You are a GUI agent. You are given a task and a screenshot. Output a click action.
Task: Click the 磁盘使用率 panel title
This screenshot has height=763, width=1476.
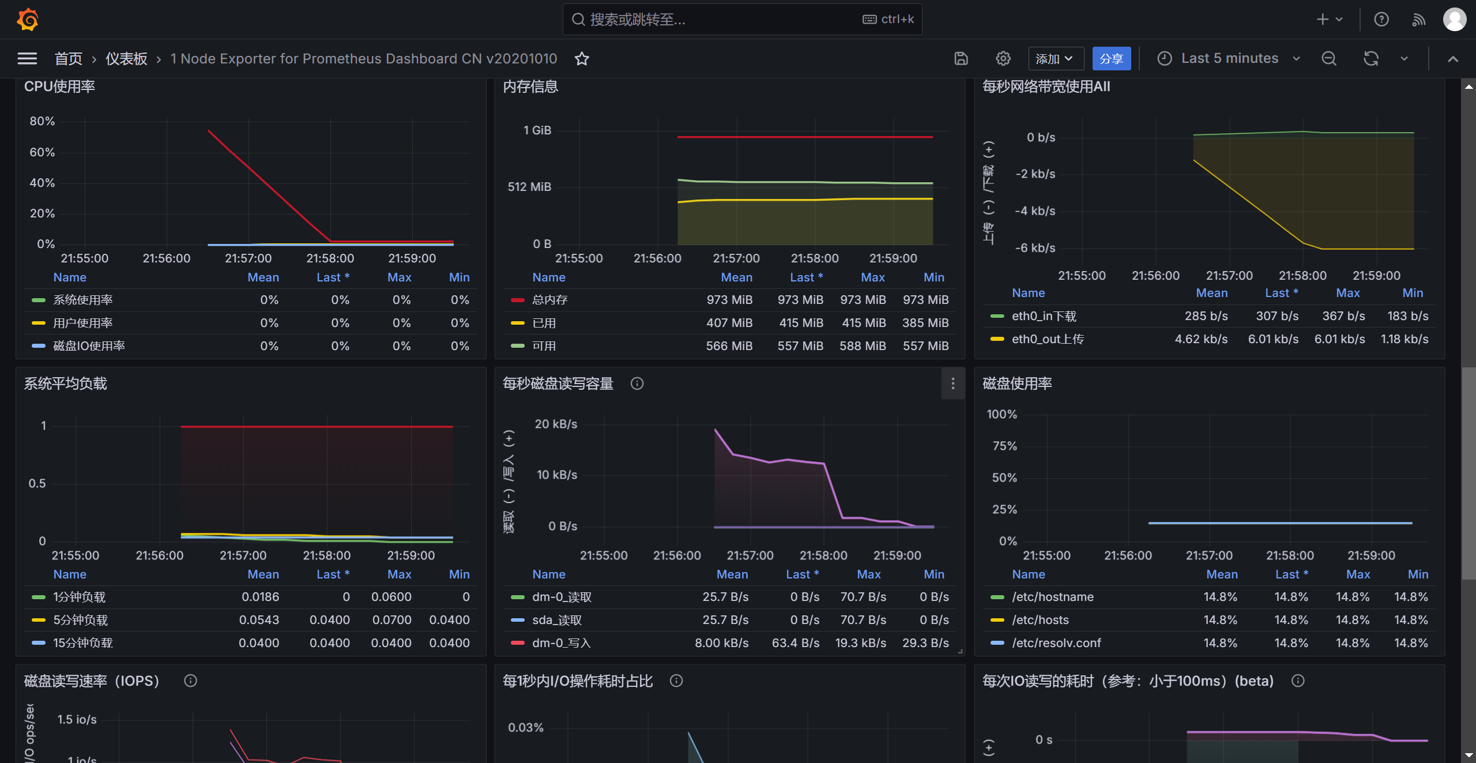click(x=1017, y=384)
